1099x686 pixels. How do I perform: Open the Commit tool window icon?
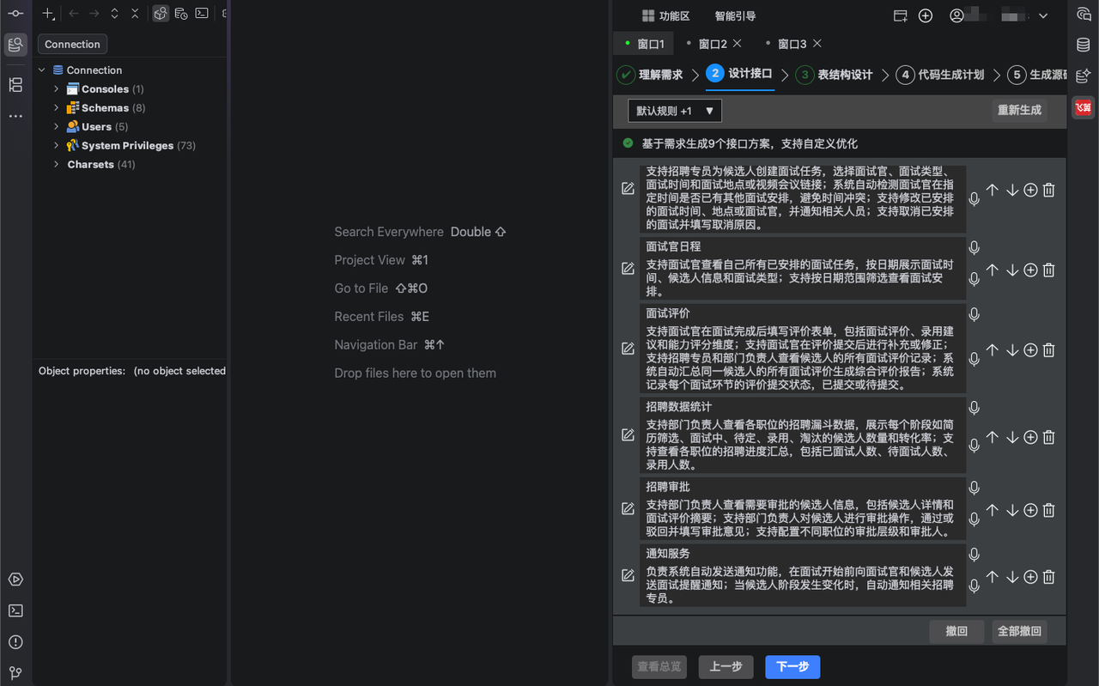click(15, 14)
